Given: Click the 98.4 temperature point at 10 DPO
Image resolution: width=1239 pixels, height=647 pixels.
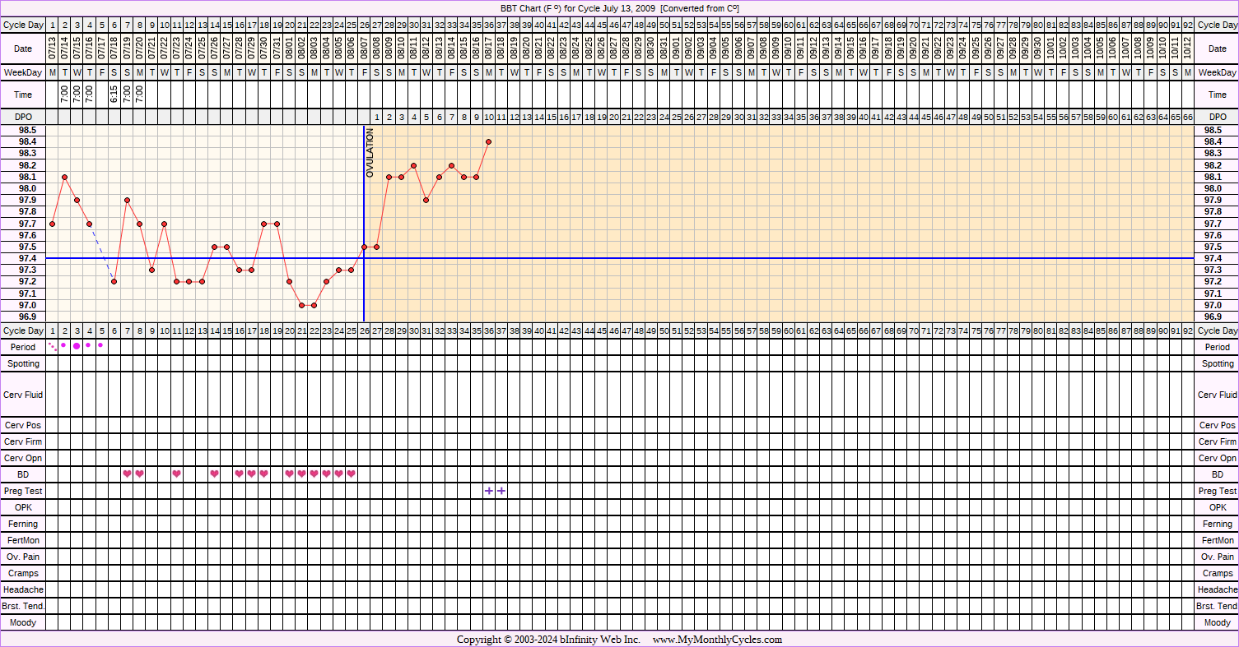Looking at the screenshot, I should tap(489, 141).
